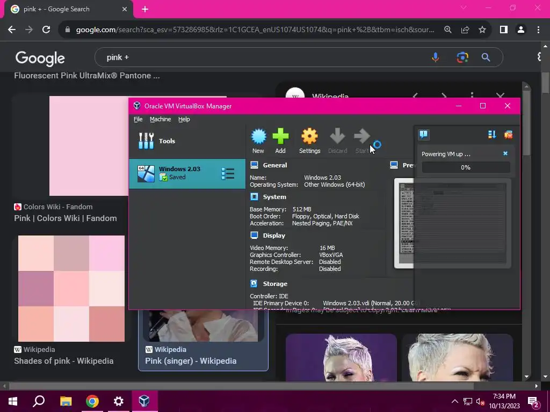
Task: Open the Chrome tab search chevron
Action: (x=464, y=8)
